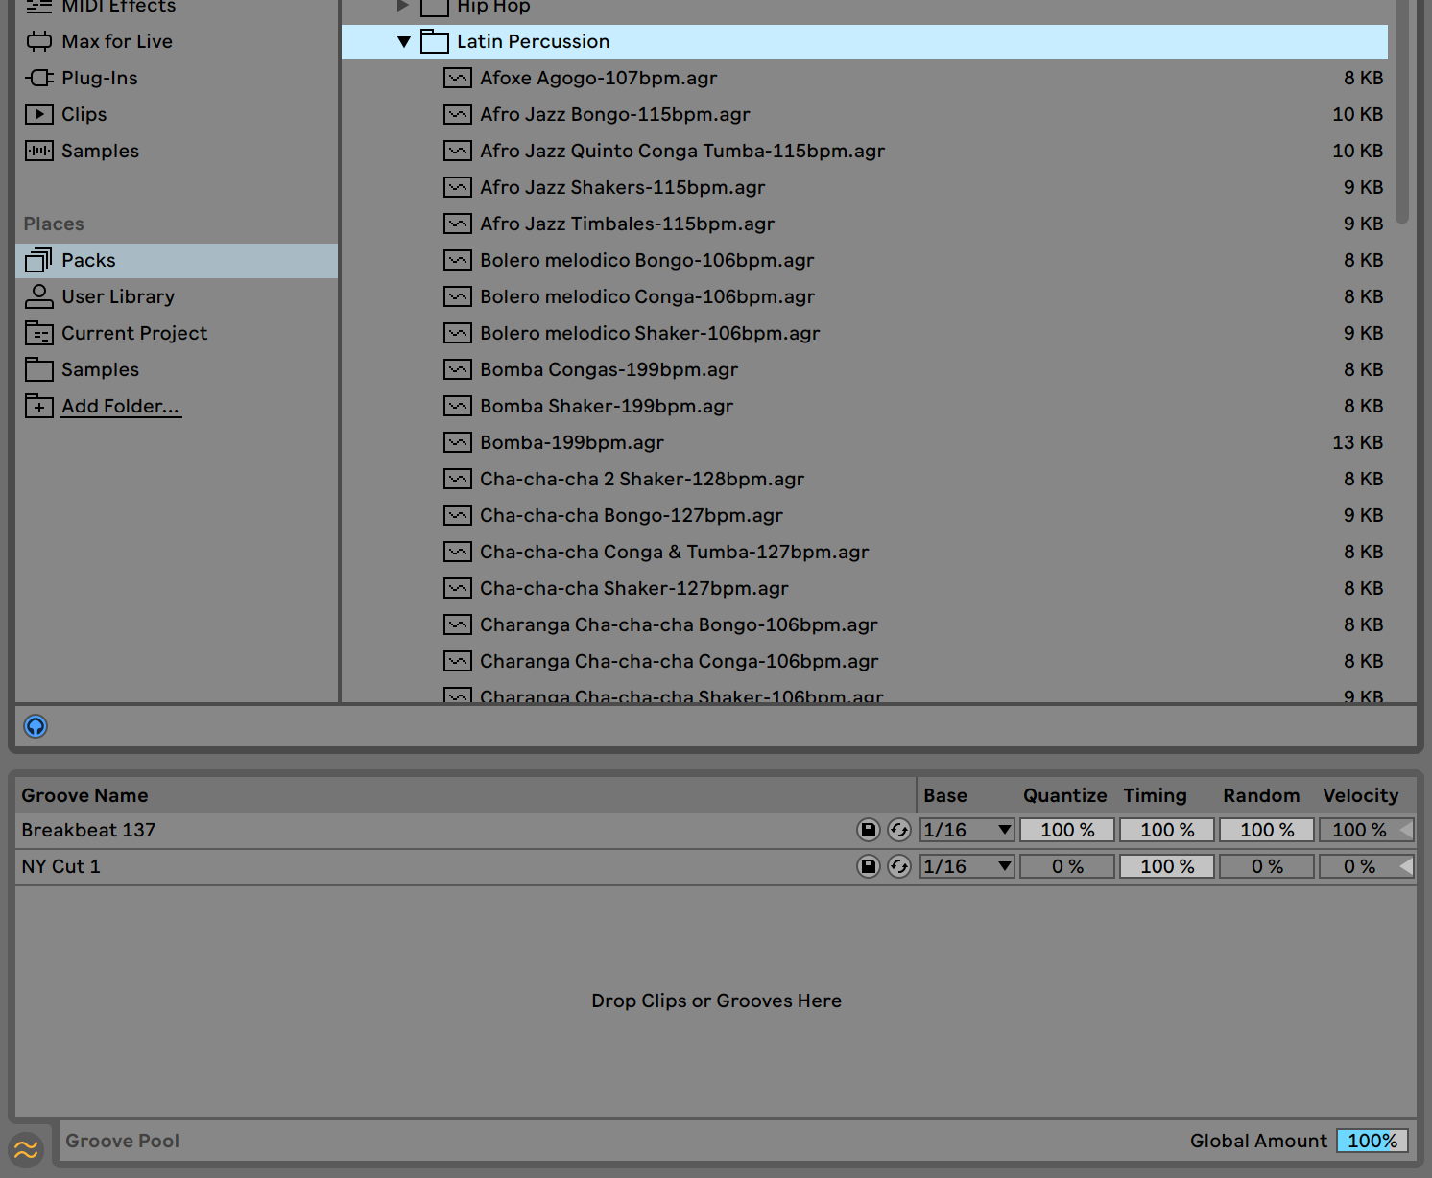Expand the Hip Hop folder

click(403, 6)
